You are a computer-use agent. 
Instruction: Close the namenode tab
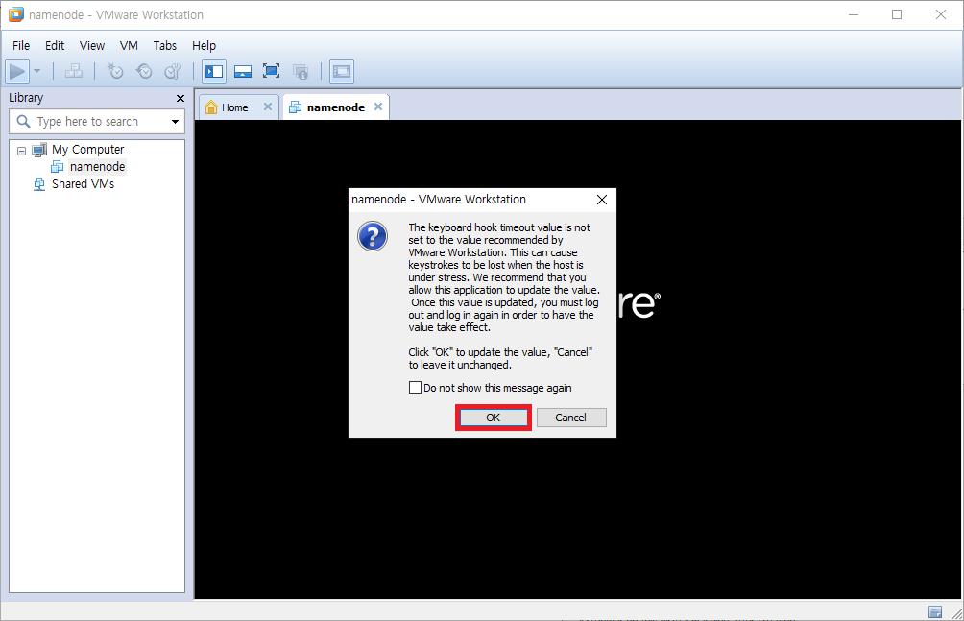tap(378, 107)
